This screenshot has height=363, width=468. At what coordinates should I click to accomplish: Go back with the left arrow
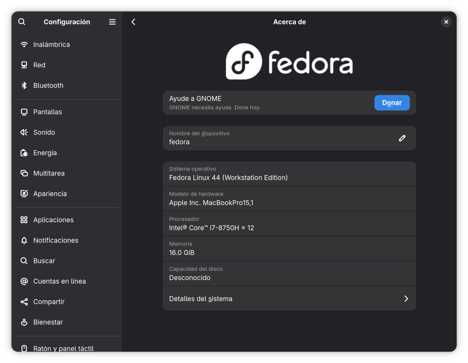pos(133,22)
